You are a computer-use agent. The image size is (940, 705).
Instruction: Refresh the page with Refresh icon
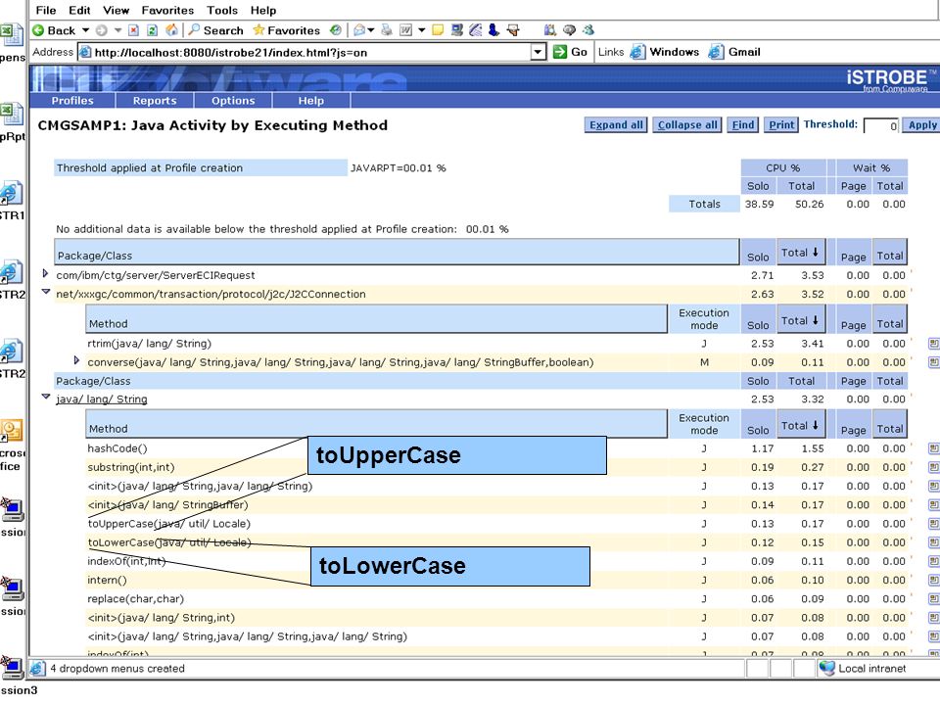point(153,30)
